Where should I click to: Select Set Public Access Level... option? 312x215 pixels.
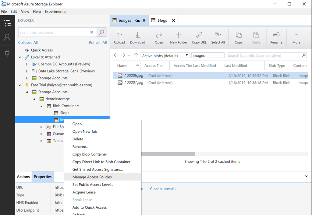(x=102, y=184)
